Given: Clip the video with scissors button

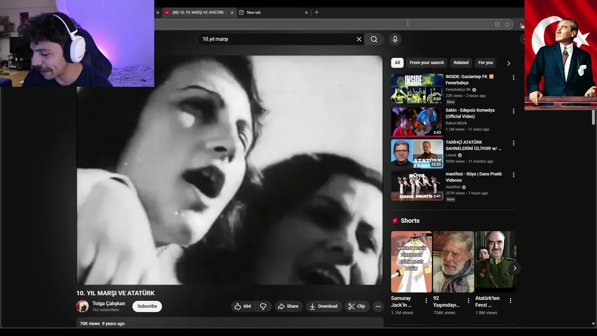Looking at the screenshot, I should [357, 306].
